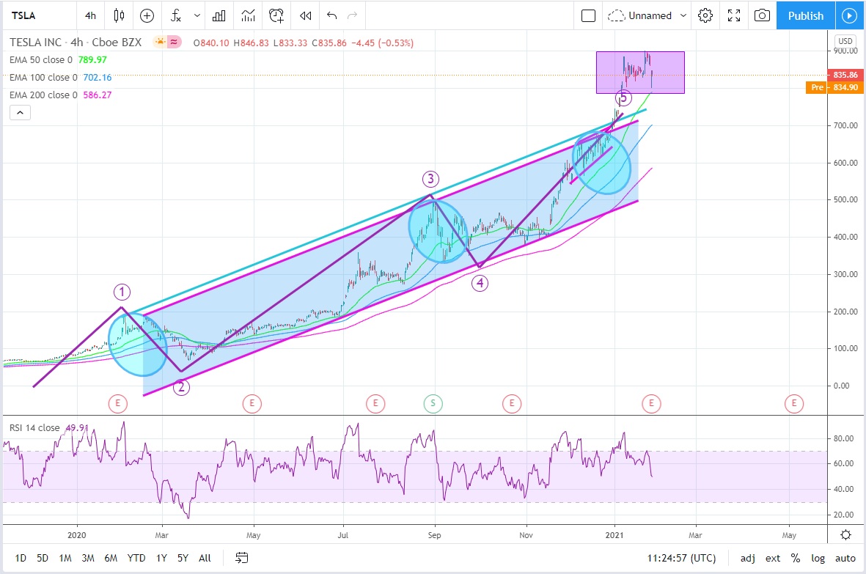The width and height of the screenshot is (866, 574).
Task: Select the 3M time range
Action: tap(88, 558)
